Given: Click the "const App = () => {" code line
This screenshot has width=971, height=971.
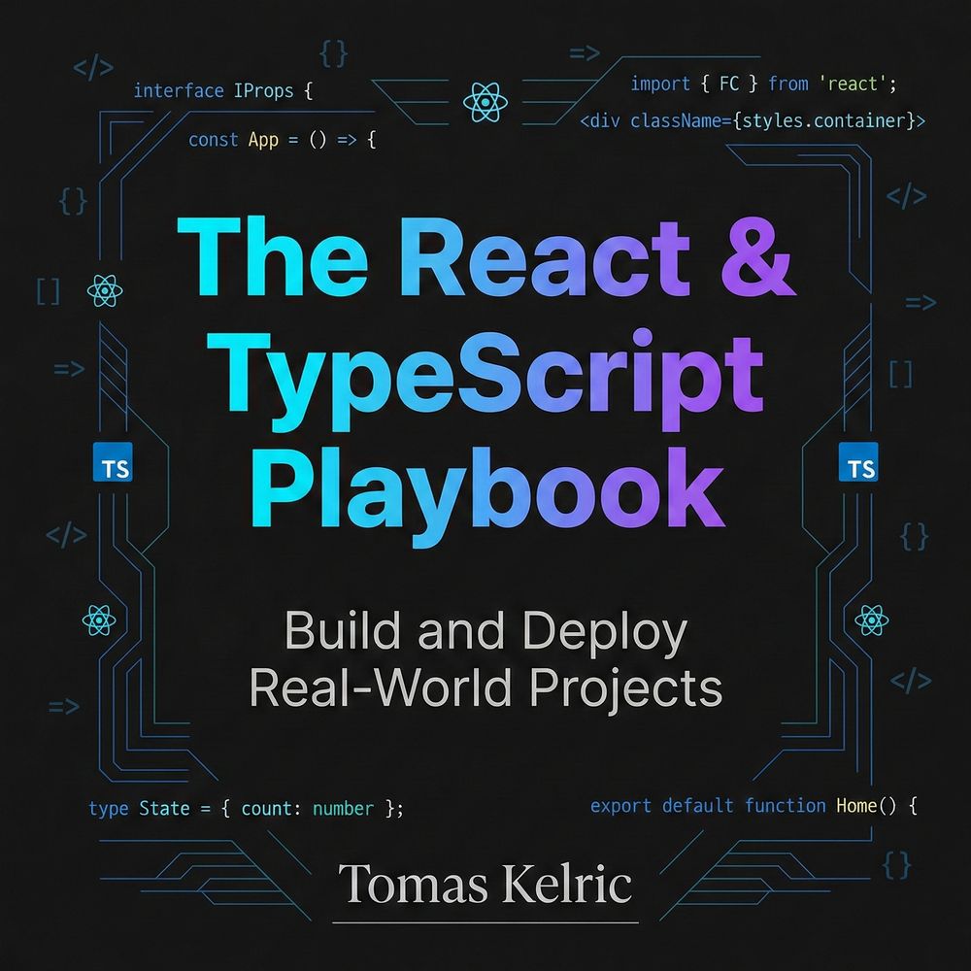Looking at the screenshot, I should tap(282, 140).
